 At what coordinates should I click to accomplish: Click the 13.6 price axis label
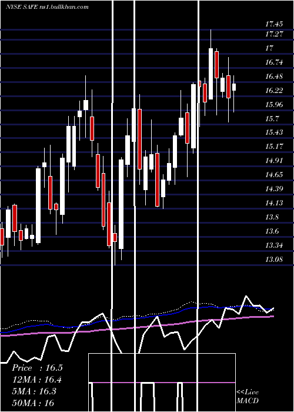[x=272, y=231]
